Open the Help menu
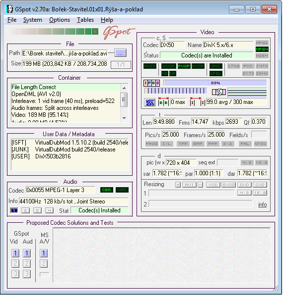Screen dimensions: 284x300 point(107,20)
